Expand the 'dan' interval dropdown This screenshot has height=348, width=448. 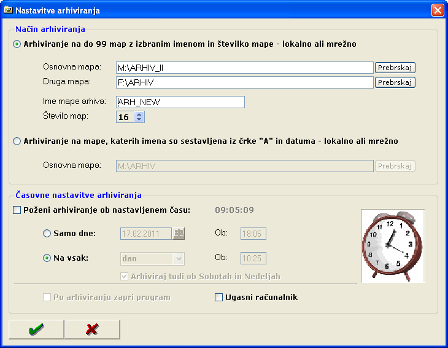179,259
